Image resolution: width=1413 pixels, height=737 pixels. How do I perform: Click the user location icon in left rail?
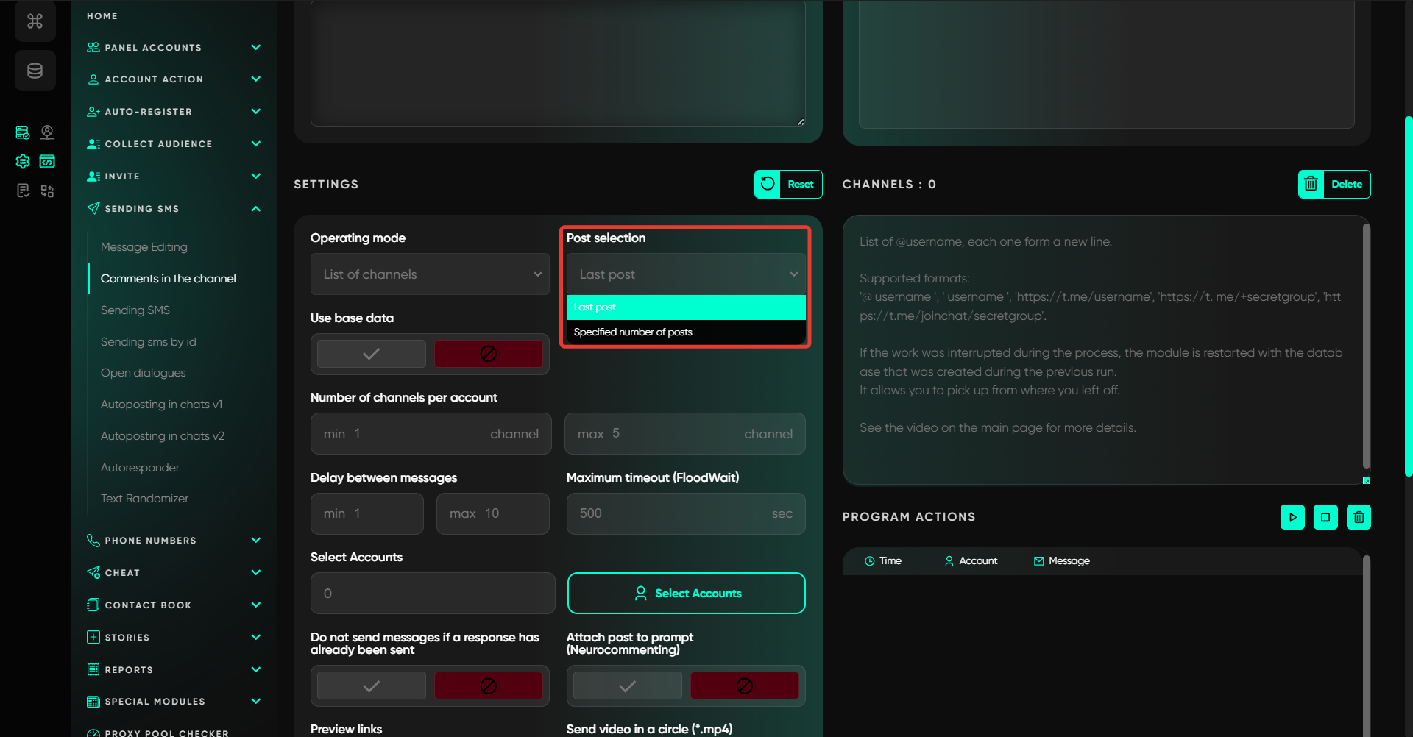pyautogui.click(x=47, y=132)
